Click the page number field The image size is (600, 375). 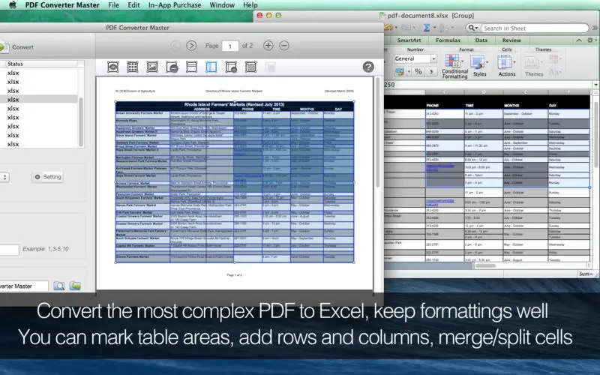pyautogui.click(x=230, y=46)
